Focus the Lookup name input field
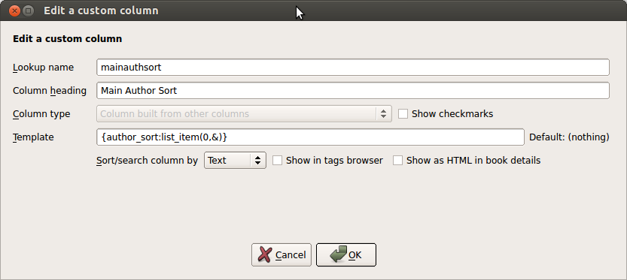This screenshot has width=627, height=280. click(353, 67)
